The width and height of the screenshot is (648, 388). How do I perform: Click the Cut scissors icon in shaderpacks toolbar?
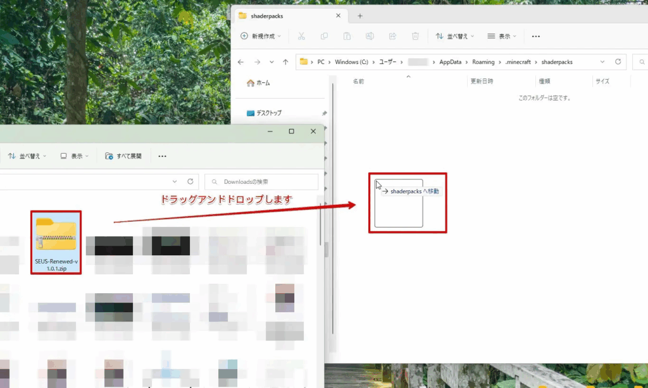point(301,37)
